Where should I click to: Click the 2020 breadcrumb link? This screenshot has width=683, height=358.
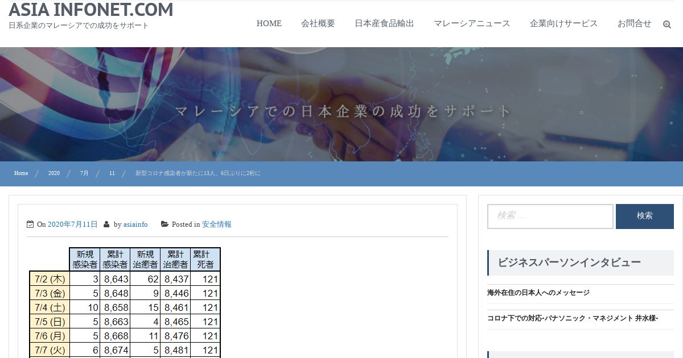(x=54, y=173)
